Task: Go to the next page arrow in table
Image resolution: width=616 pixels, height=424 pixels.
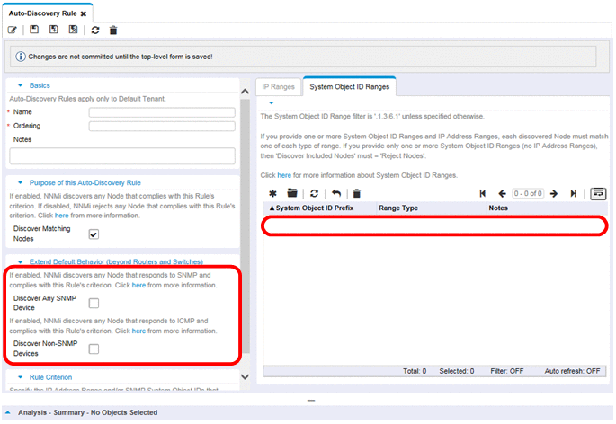Action: [x=554, y=193]
